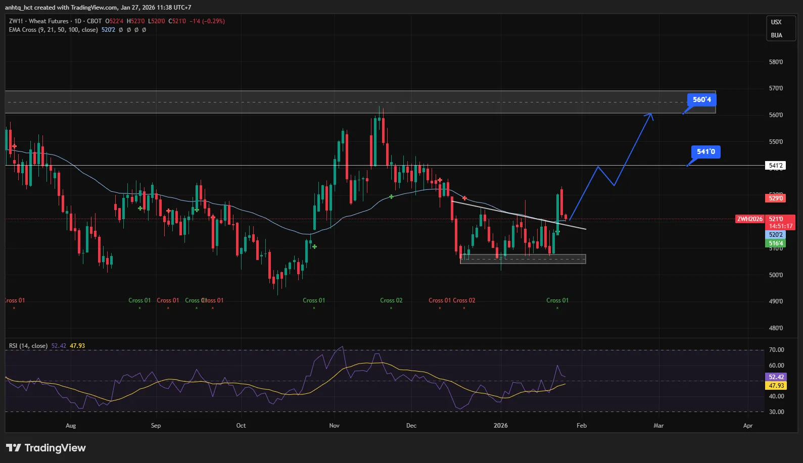Click the 560'4 price callout label
803x463 pixels.
(701, 99)
